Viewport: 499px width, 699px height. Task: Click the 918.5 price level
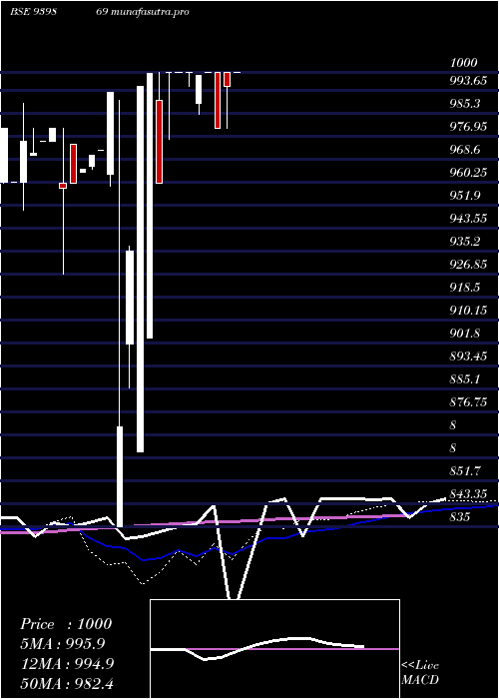tap(465, 288)
